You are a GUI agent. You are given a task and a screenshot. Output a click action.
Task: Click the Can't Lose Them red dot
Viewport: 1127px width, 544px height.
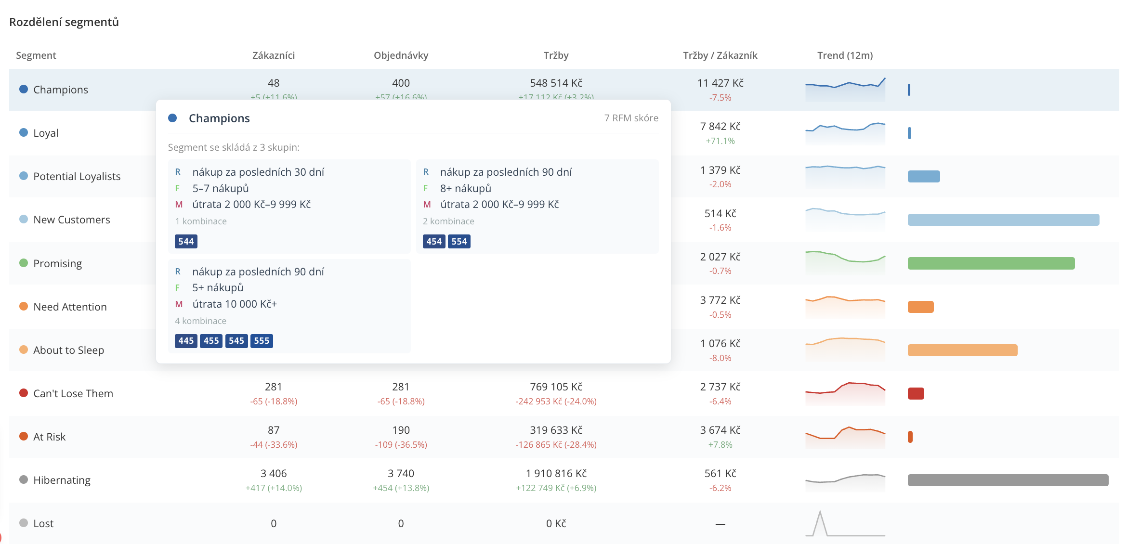[x=23, y=393]
